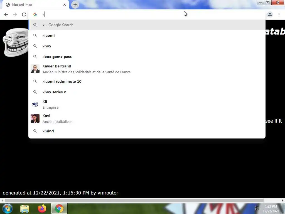Reload the current page
Viewport: 285px width, 214px height.
(x=24, y=14)
